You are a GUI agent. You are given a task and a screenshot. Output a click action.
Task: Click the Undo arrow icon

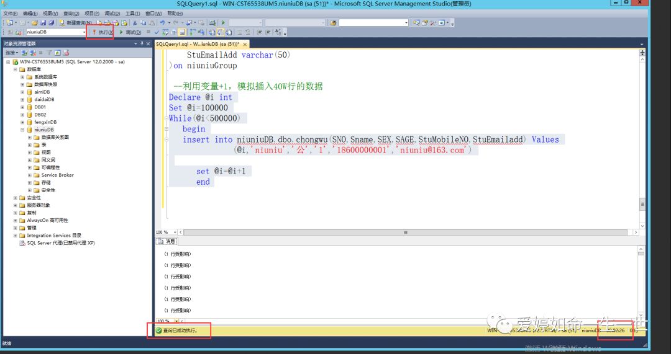(162, 23)
